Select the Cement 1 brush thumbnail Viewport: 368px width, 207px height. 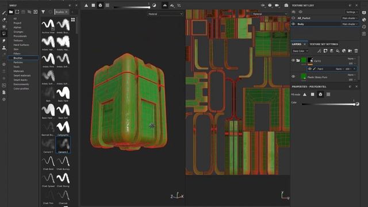click(48, 144)
